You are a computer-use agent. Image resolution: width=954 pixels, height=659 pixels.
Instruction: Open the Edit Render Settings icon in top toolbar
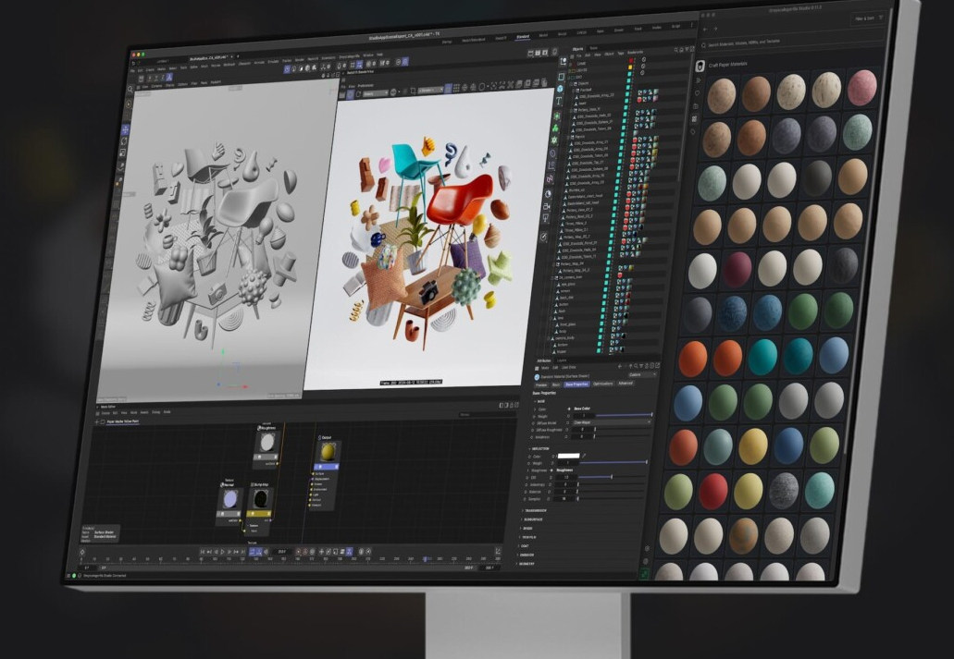pyautogui.click(x=545, y=53)
